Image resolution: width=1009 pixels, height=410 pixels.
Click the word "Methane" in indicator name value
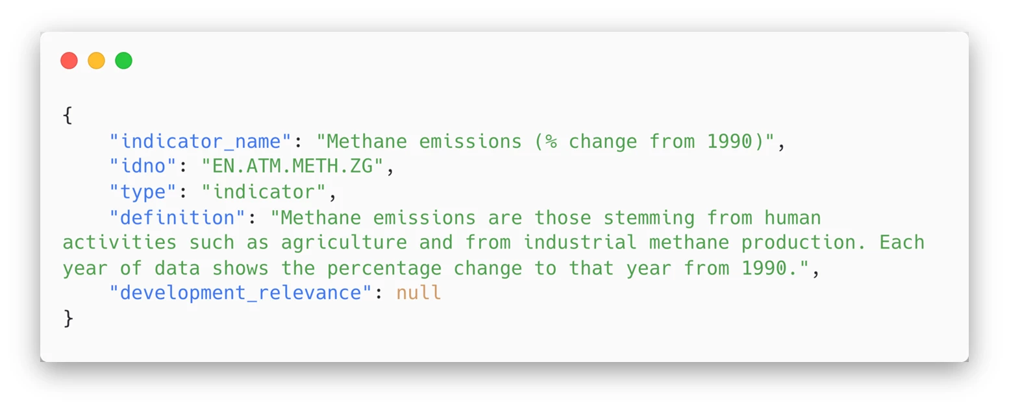pos(367,142)
